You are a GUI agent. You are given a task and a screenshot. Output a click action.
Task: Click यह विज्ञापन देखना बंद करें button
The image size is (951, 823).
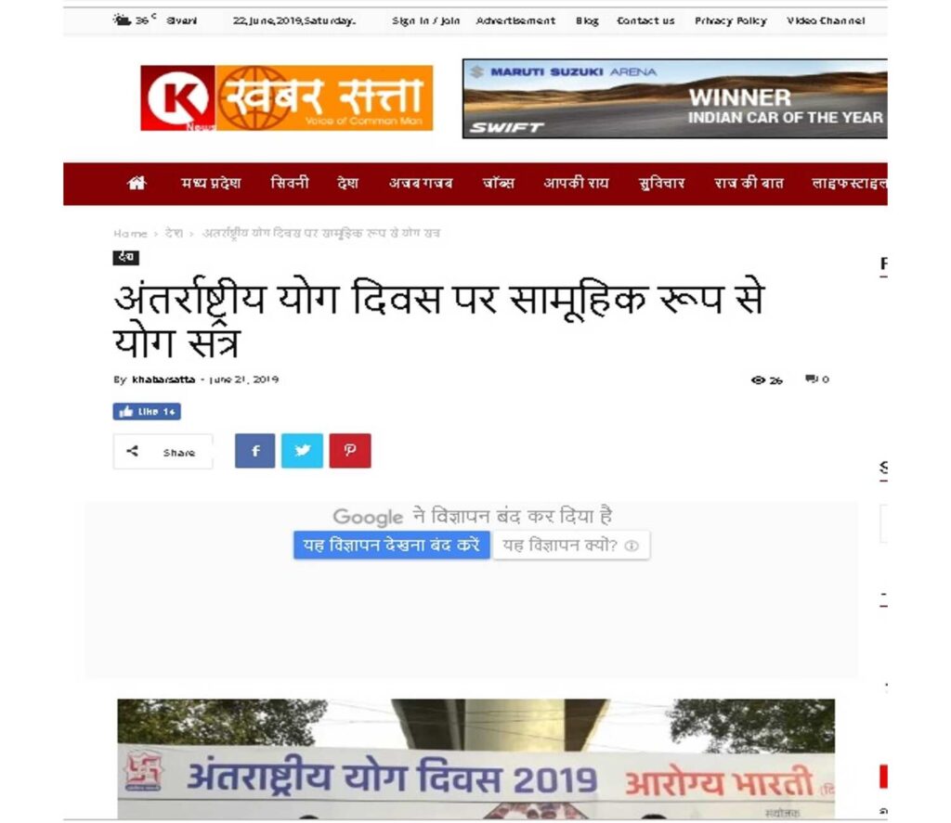[x=392, y=545]
